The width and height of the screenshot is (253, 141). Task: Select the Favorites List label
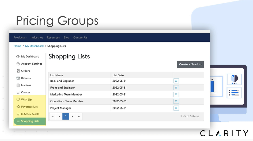[x=29, y=107]
